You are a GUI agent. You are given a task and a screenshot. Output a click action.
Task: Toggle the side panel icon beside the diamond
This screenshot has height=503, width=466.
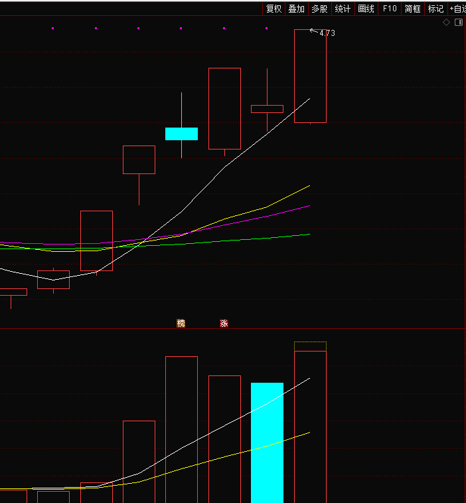coord(458,22)
